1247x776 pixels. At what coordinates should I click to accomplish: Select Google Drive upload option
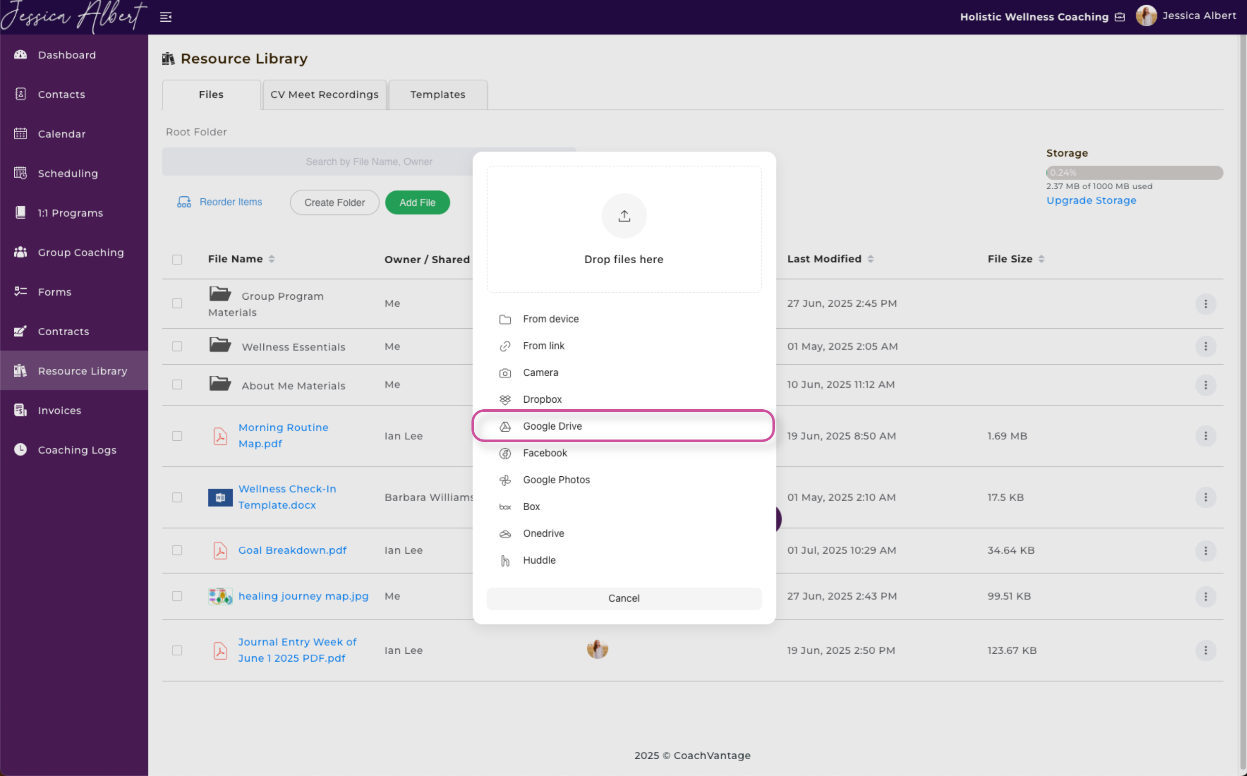click(552, 426)
